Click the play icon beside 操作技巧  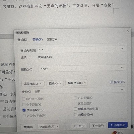click(x=111, y=82)
